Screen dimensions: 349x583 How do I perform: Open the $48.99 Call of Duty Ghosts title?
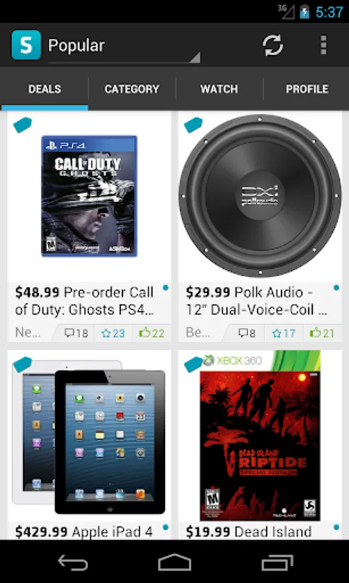pyautogui.click(x=85, y=301)
